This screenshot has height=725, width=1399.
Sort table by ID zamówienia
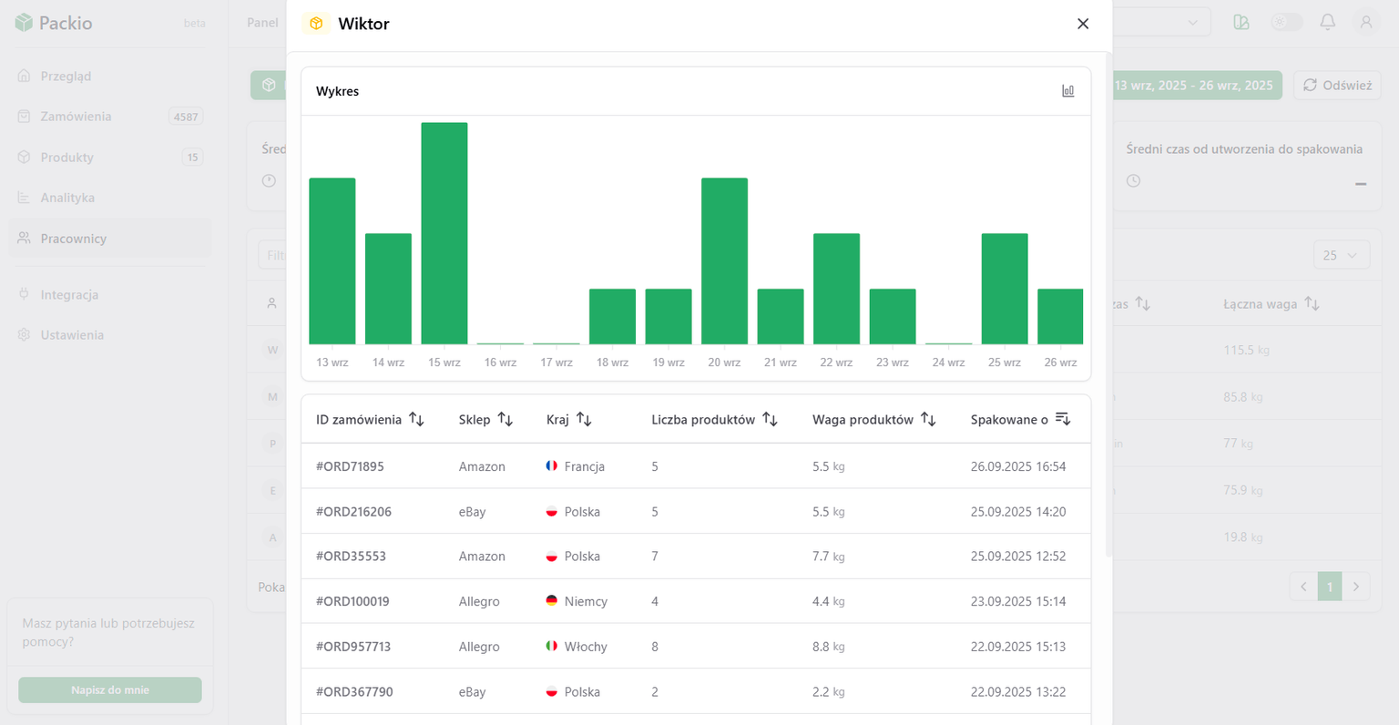pos(416,419)
